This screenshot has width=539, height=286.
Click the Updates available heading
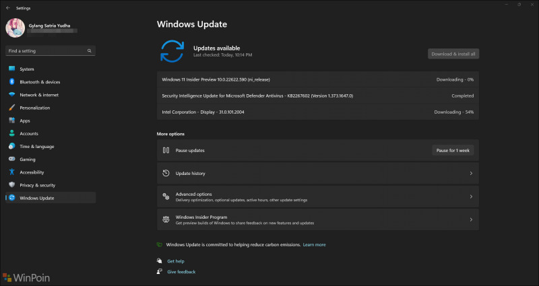pos(216,48)
